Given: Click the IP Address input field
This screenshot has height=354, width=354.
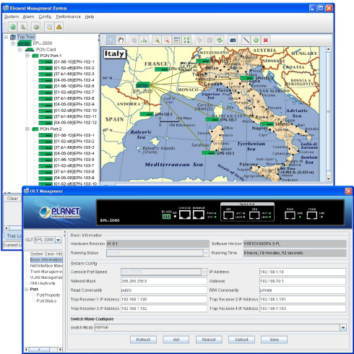Looking at the screenshot, I should (x=303, y=272).
